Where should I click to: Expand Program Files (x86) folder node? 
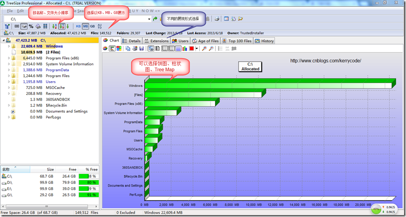coord(9,58)
